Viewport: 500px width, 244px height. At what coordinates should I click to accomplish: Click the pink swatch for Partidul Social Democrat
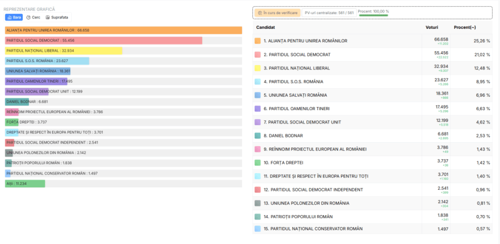258,55
